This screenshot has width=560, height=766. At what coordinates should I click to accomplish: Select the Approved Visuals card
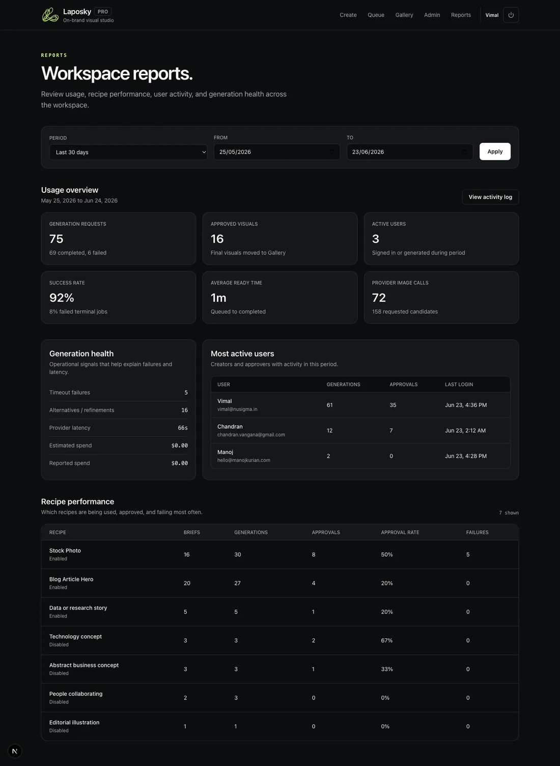(x=280, y=239)
